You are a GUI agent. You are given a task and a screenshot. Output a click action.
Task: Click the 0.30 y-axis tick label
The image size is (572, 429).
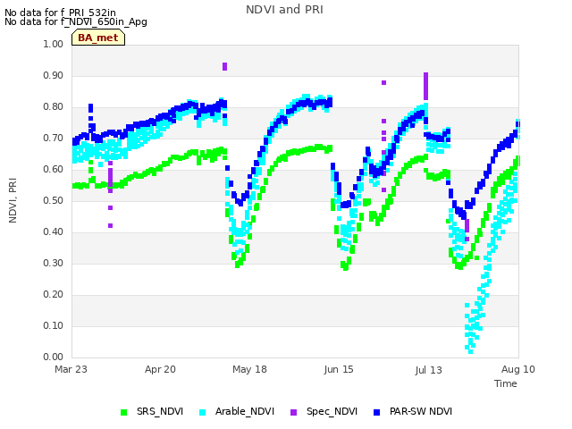(x=54, y=264)
